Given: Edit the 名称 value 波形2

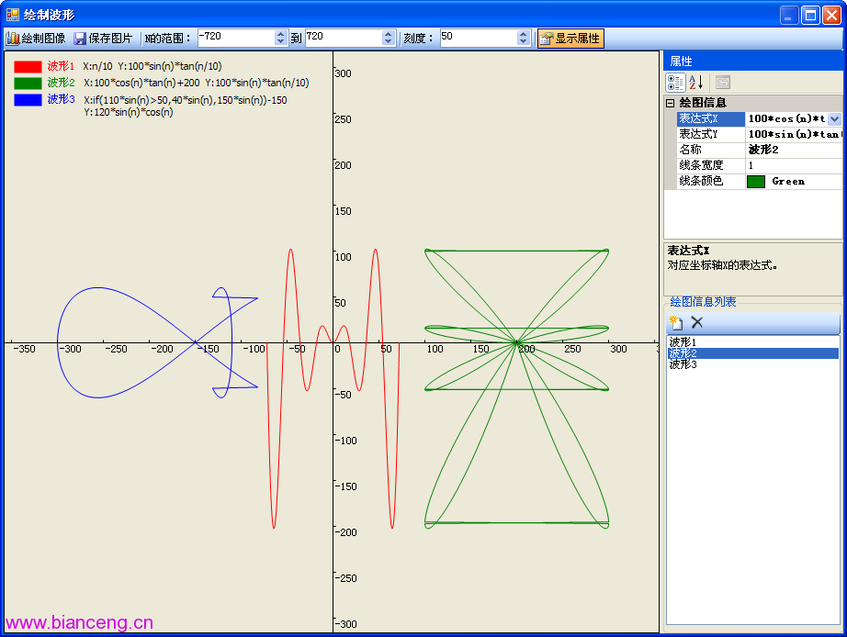Looking at the screenshot, I should (794, 151).
